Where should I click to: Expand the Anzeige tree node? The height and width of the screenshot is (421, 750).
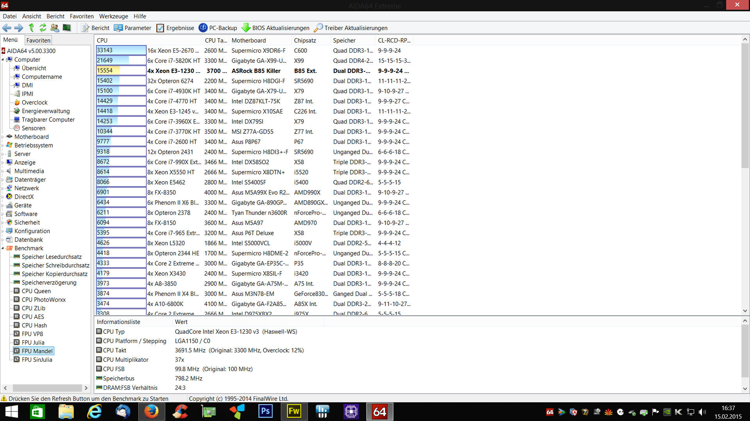[3, 163]
